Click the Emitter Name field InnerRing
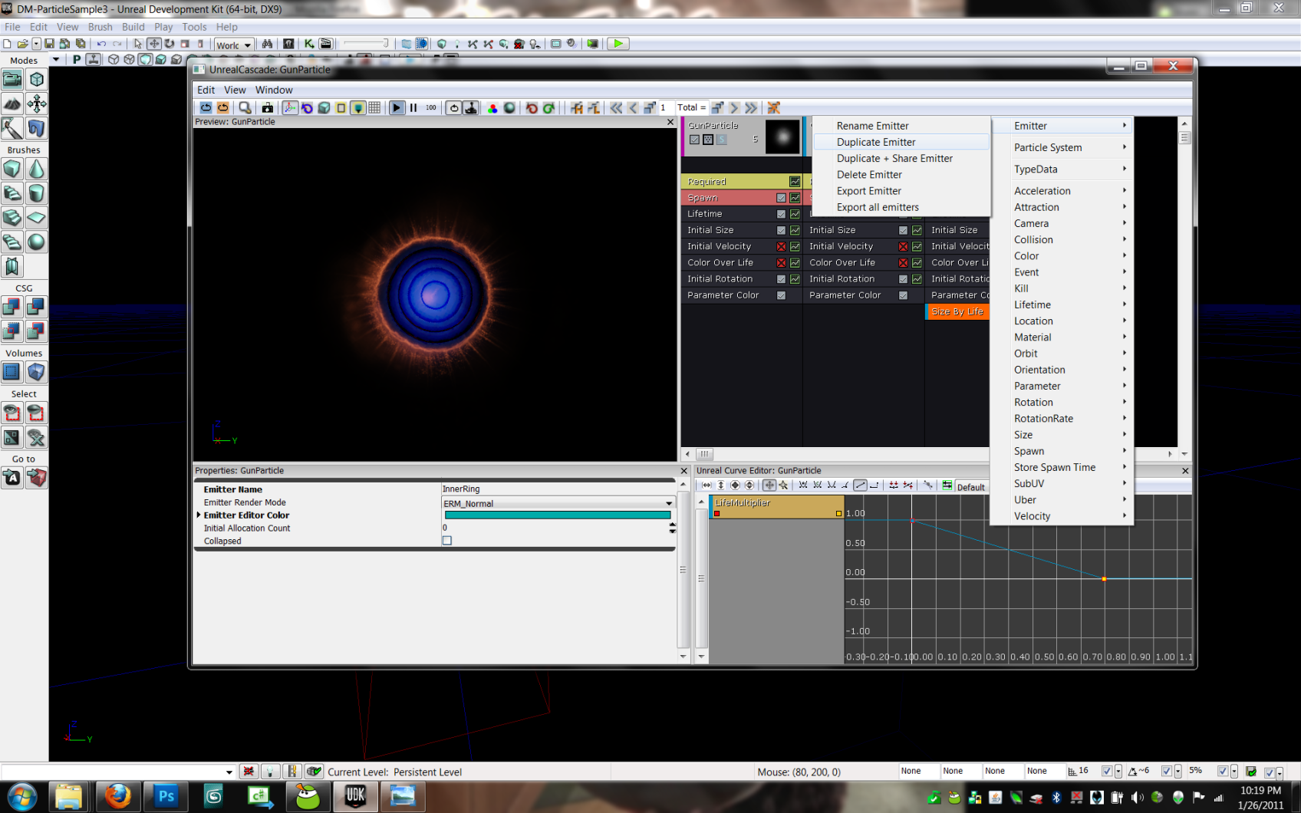 pos(558,489)
